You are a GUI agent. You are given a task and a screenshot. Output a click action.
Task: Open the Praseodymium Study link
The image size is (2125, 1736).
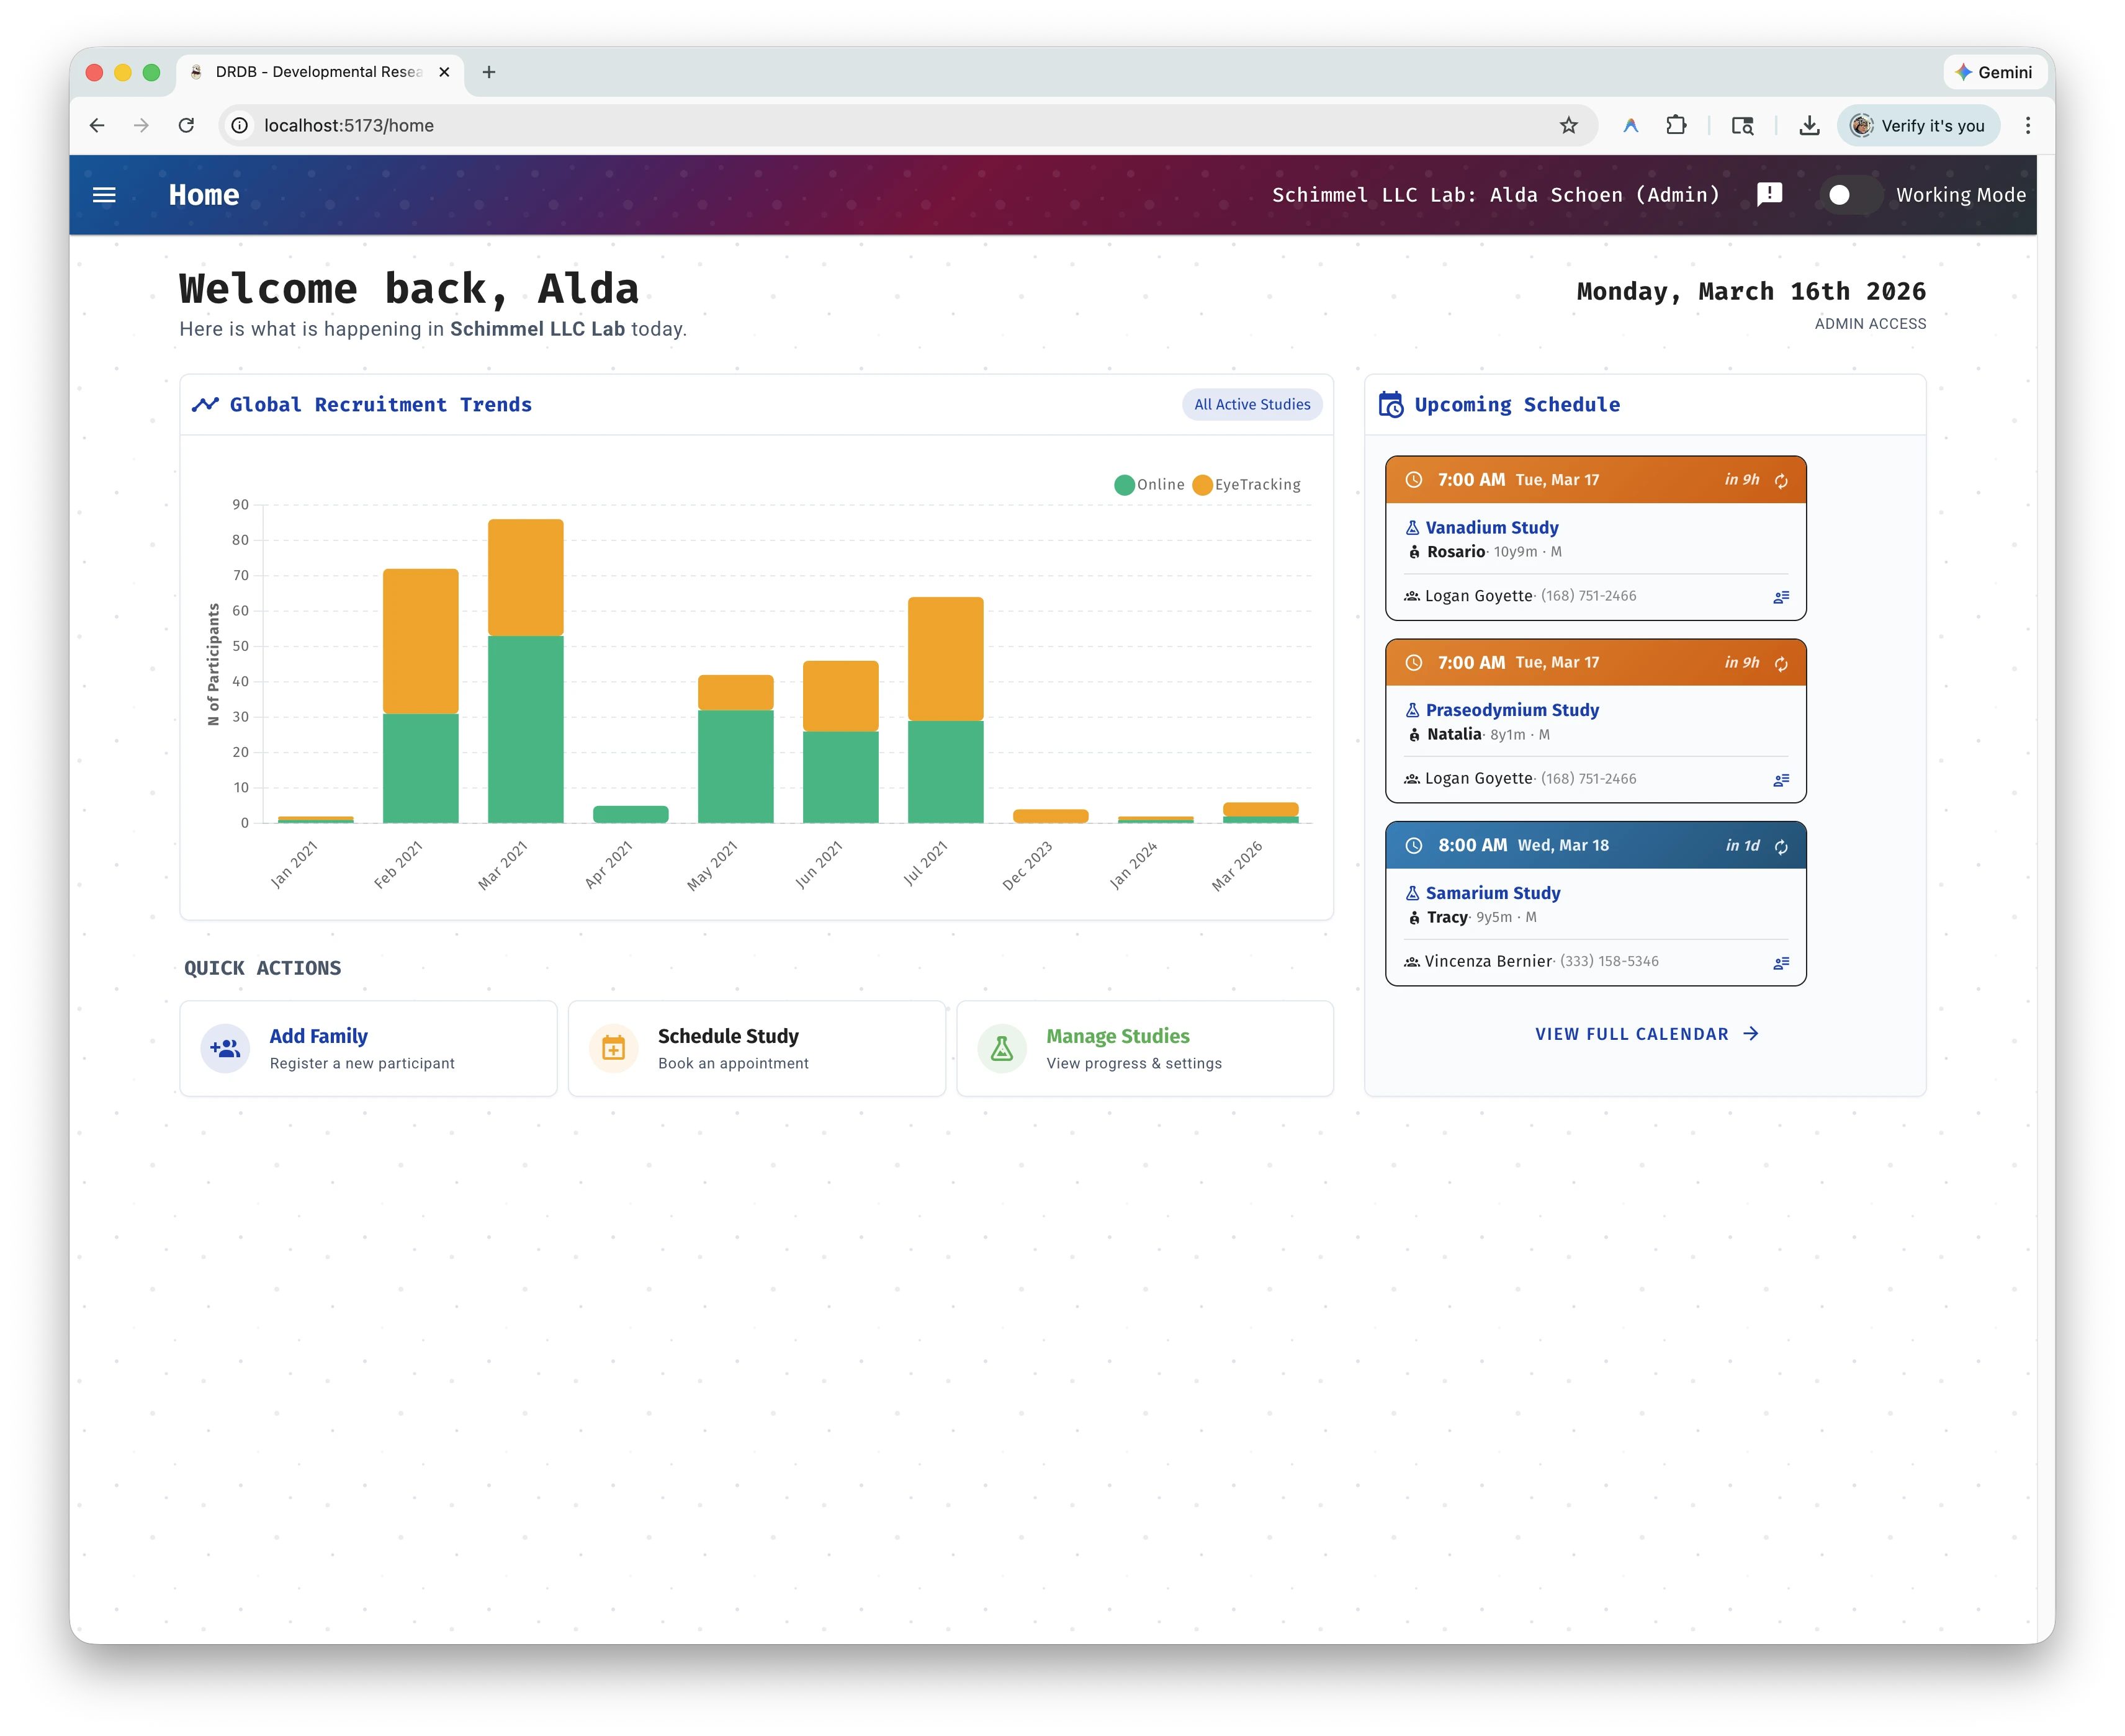point(1512,710)
